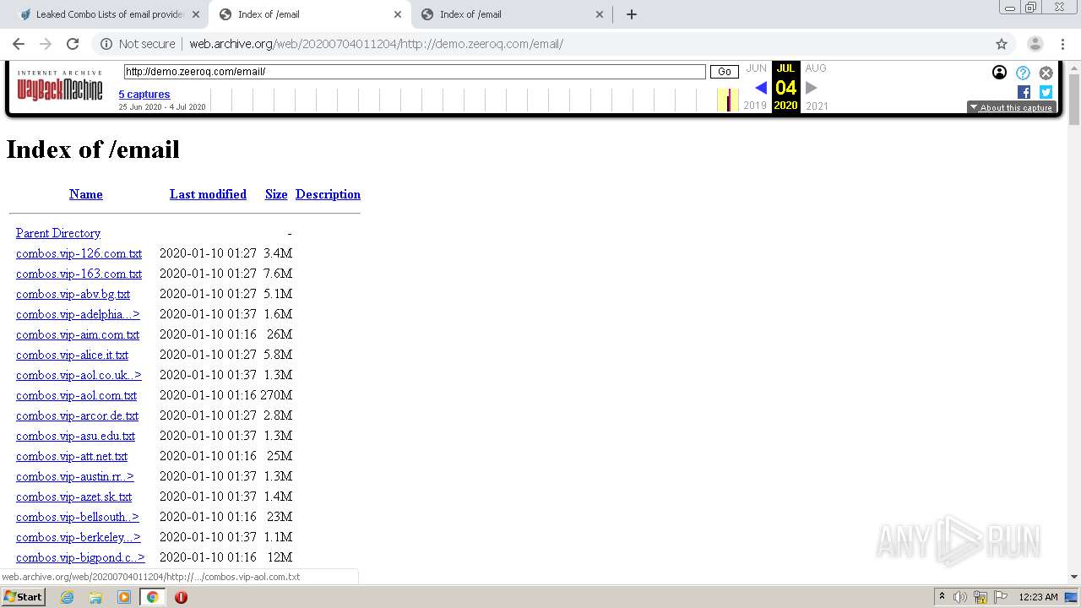Sort listing by Description
This screenshot has height=608, width=1081.
point(328,194)
